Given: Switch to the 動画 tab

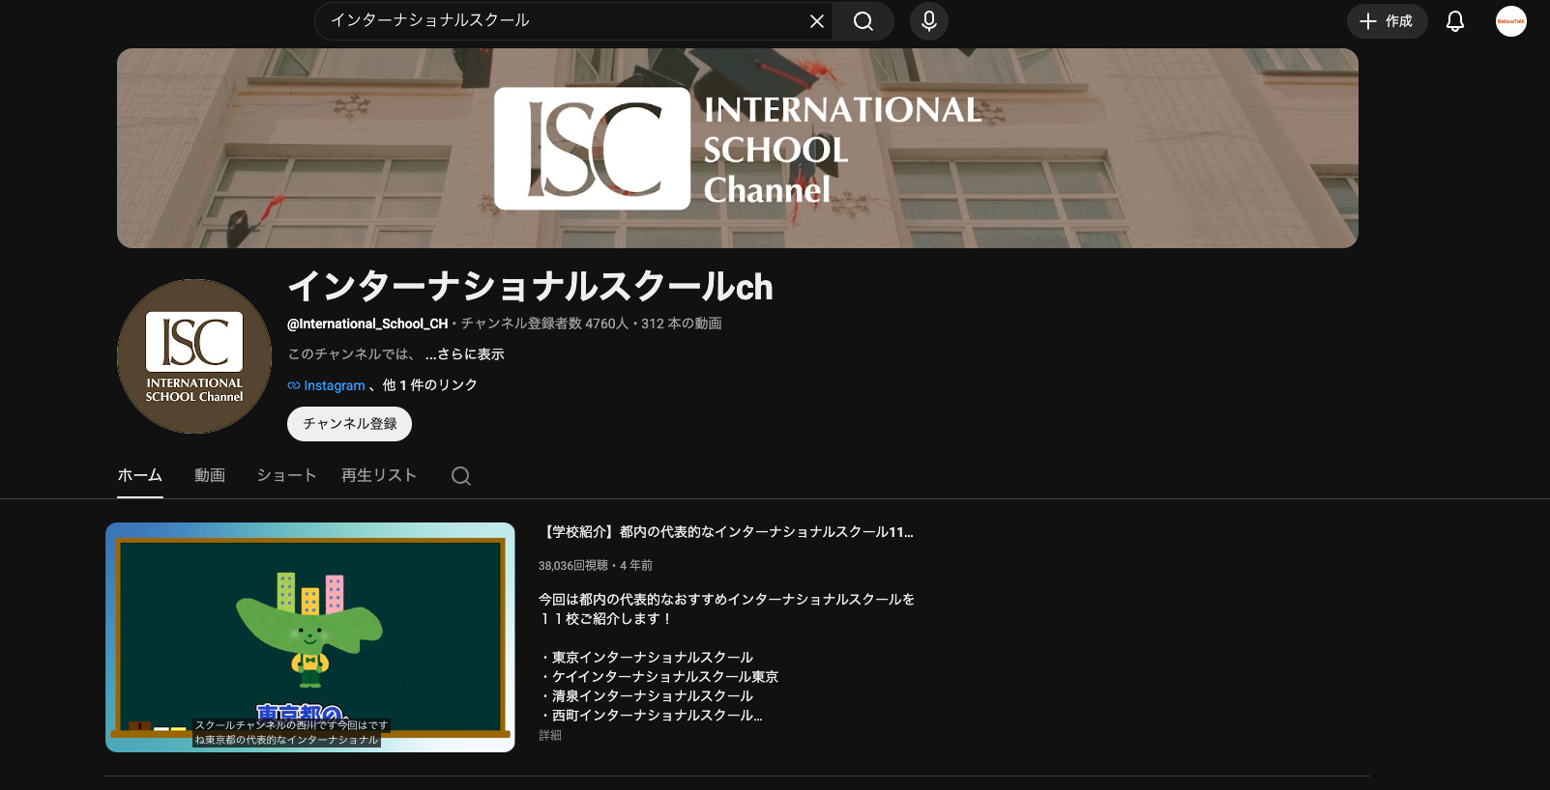Looking at the screenshot, I should click(210, 475).
